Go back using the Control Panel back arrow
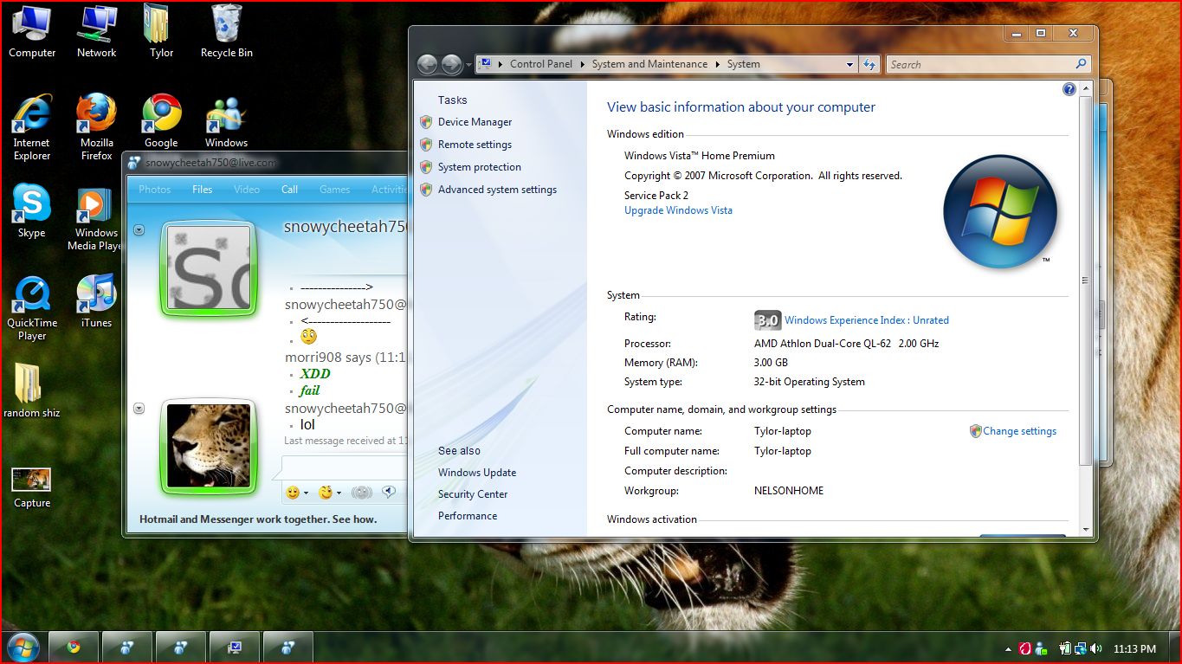This screenshot has width=1182, height=664. point(427,65)
